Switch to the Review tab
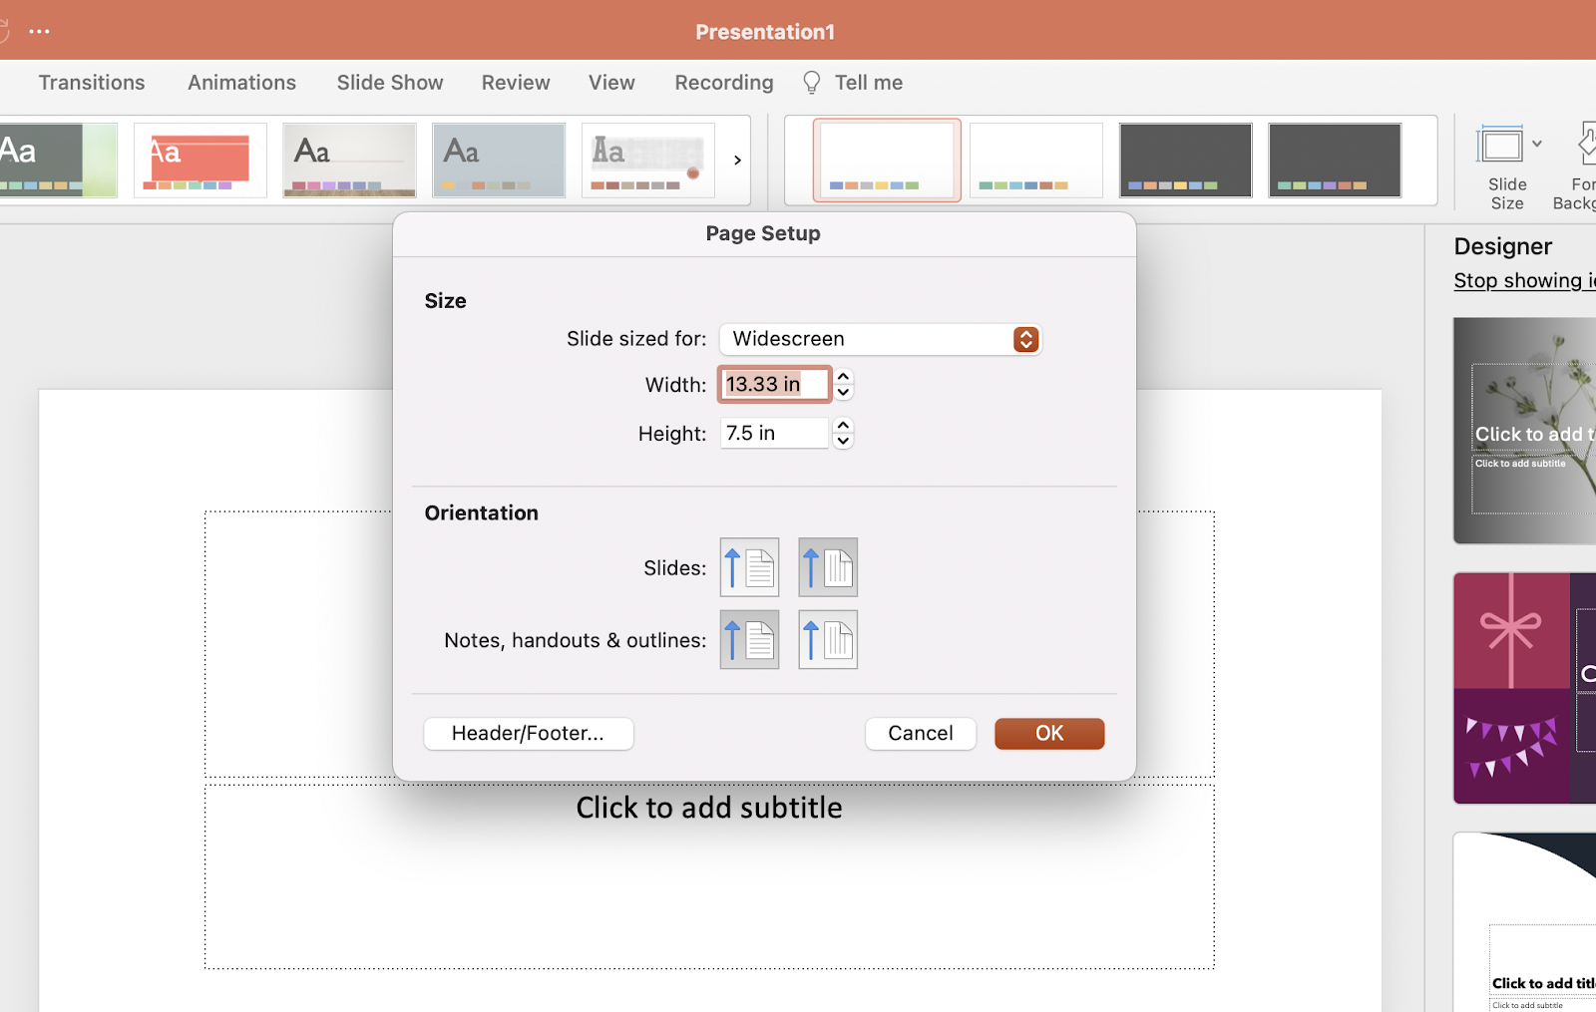Viewport: 1596px width, 1012px height. (x=515, y=82)
